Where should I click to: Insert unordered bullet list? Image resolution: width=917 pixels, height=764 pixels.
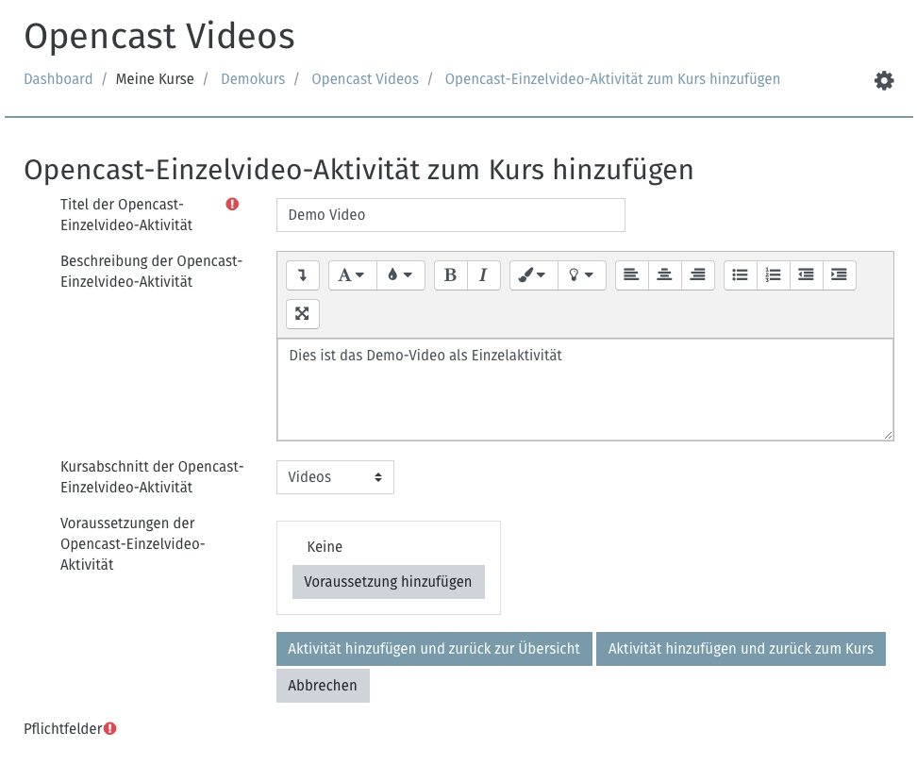tap(741, 274)
